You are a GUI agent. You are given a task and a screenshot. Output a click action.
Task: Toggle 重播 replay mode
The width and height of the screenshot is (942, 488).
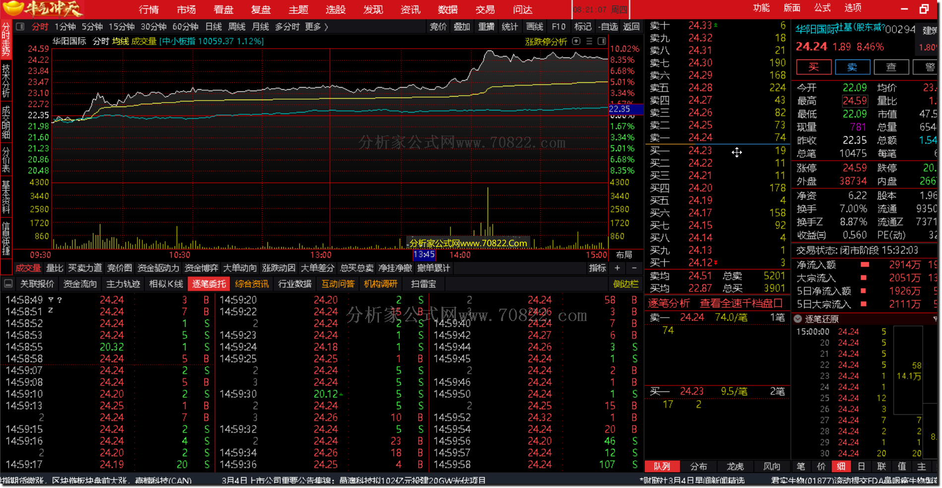(x=486, y=27)
